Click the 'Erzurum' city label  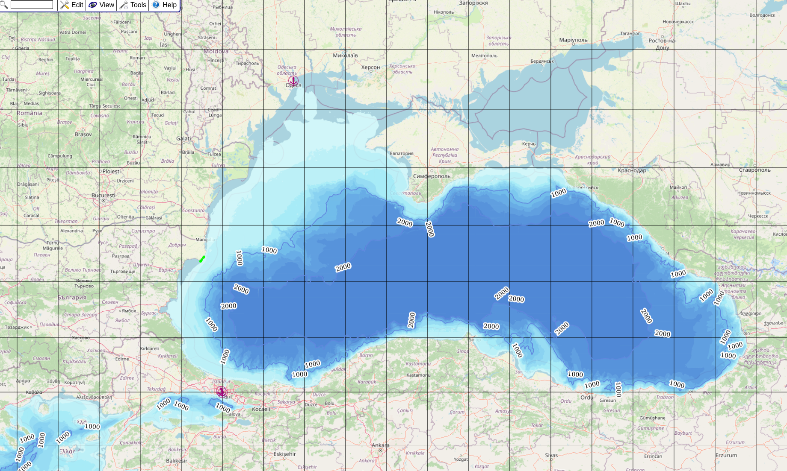coord(726,455)
